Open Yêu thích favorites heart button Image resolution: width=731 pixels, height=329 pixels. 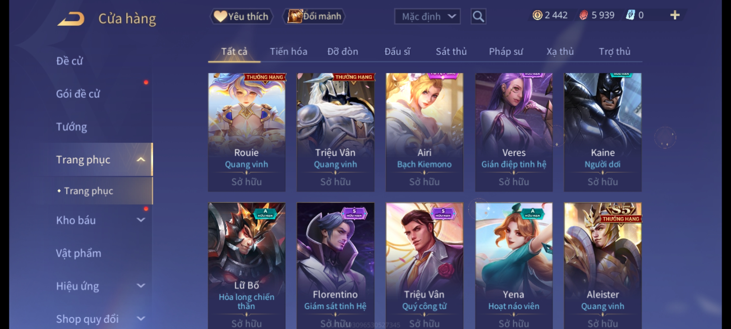[241, 16]
